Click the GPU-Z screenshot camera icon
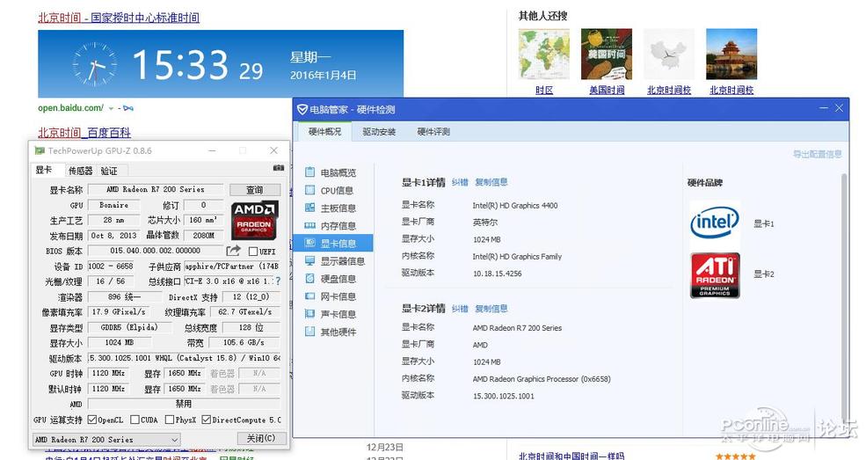 coord(278,168)
